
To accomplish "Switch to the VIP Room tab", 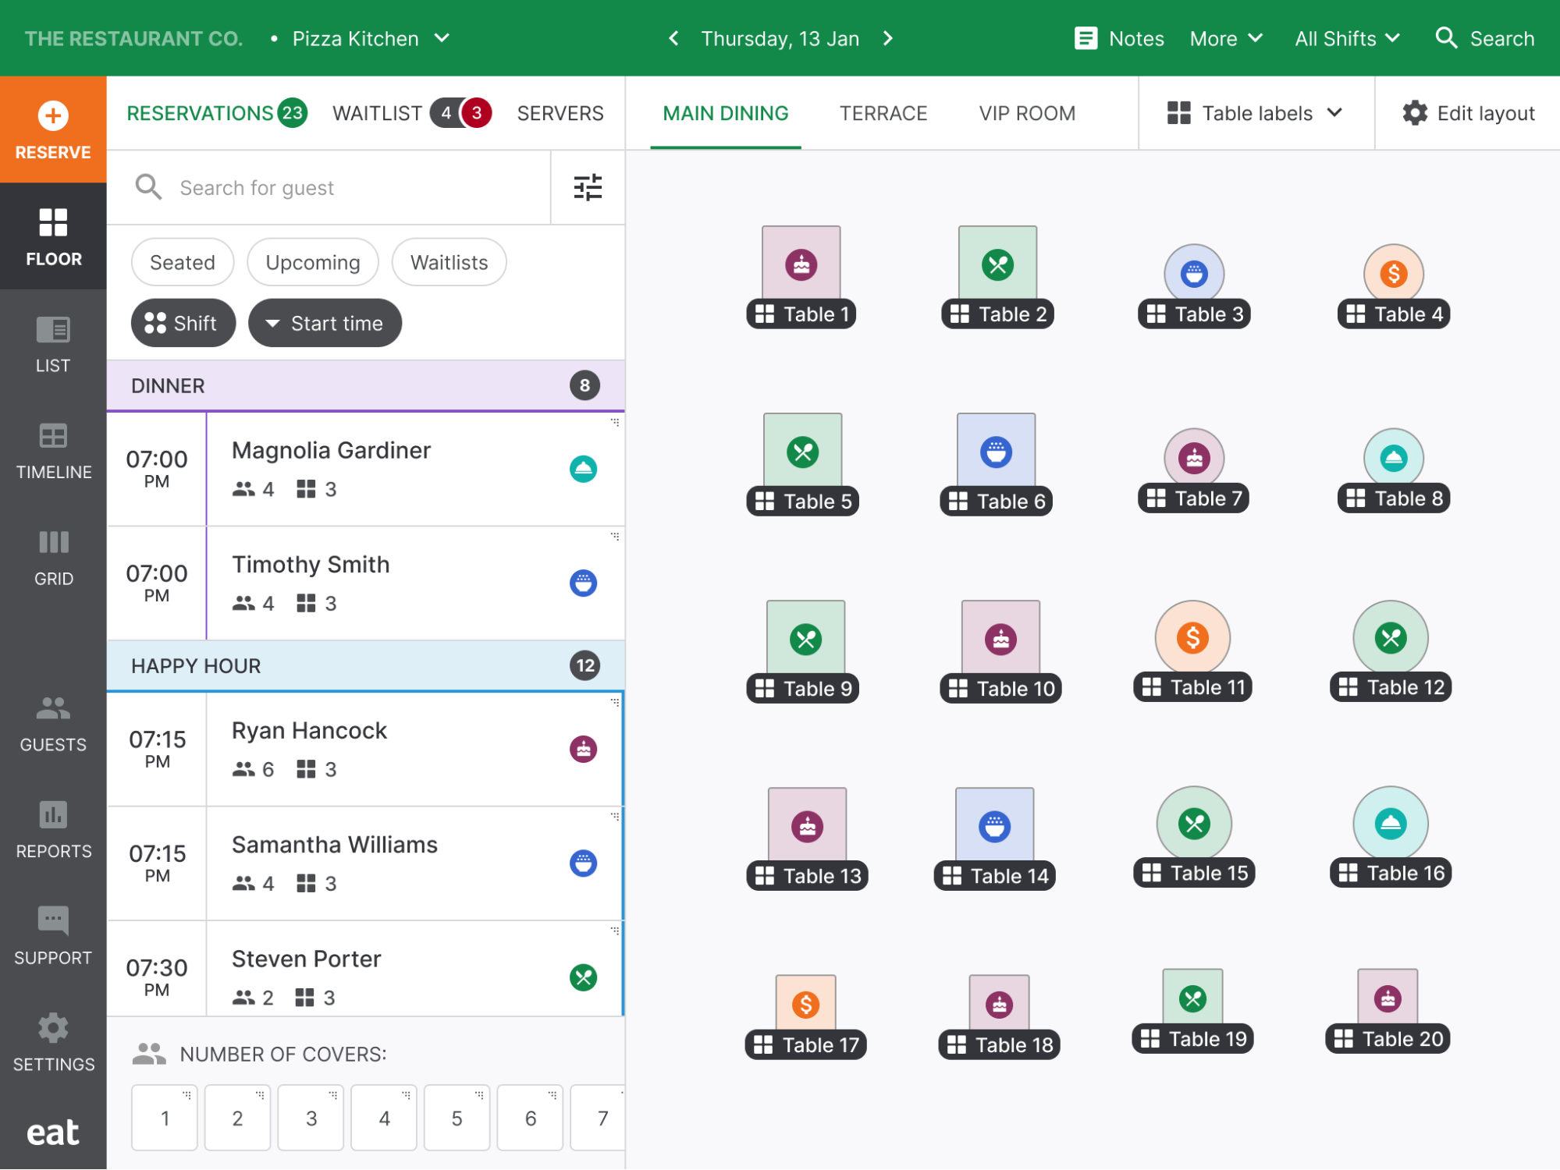I will click(x=1028, y=112).
